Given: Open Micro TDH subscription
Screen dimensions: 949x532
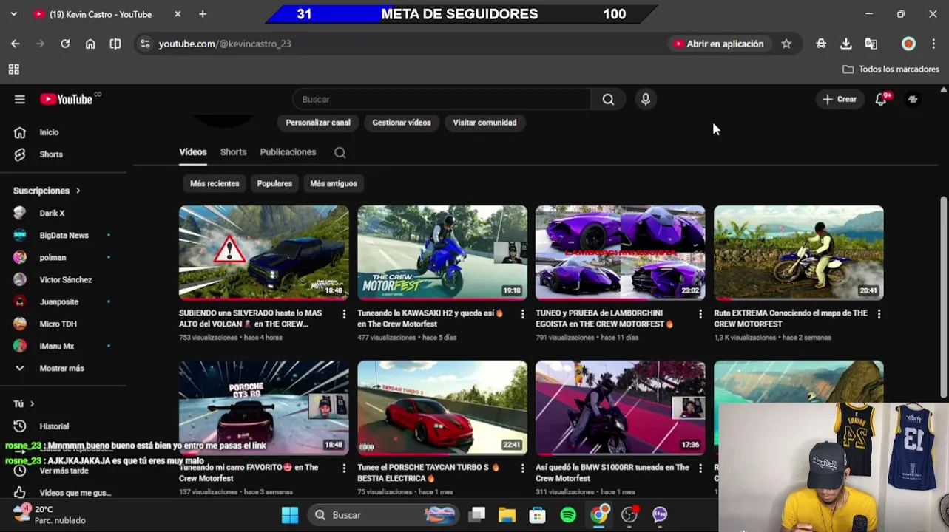Looking at the screenshot, I should pyautogui.click(x=58, y=324).
